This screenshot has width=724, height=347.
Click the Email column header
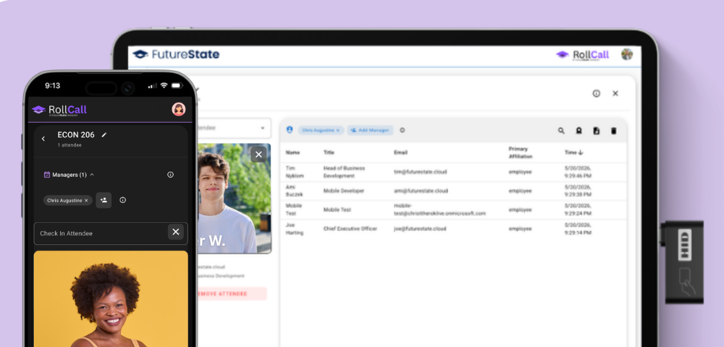(401, 152)
